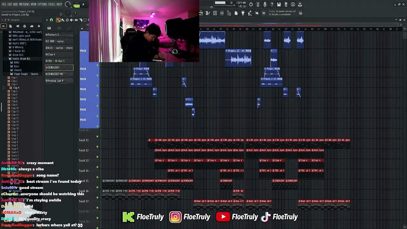The image size is (407, 229).
Task: Click the question mark help icon
Action: pyautogui.click(x=272, y=4)
